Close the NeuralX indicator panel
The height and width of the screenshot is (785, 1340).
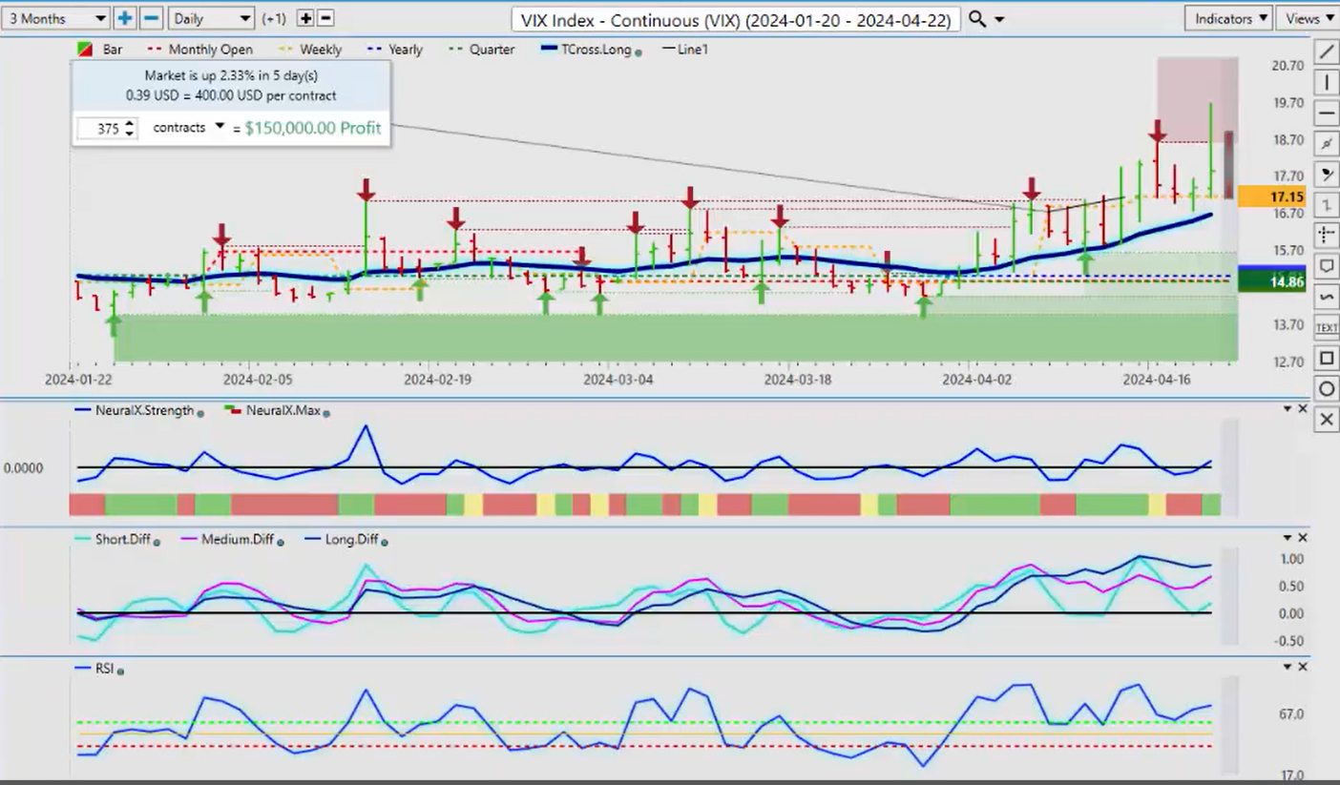point(1303,409)
